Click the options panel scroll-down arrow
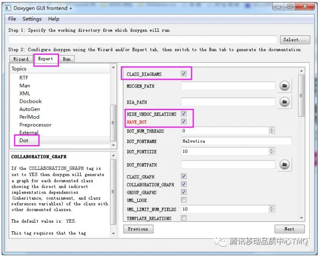Image resolution: width=318 pixels, height=256 pixels. (301, 218)
